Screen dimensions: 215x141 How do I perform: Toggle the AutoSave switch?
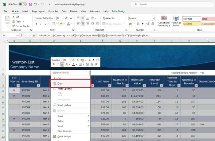click(22, 4)
